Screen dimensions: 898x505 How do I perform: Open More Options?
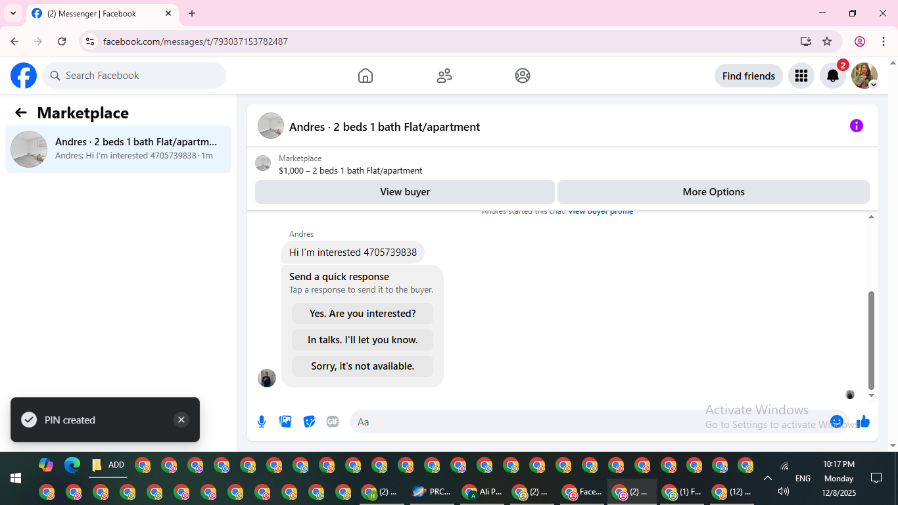point(713,192)
